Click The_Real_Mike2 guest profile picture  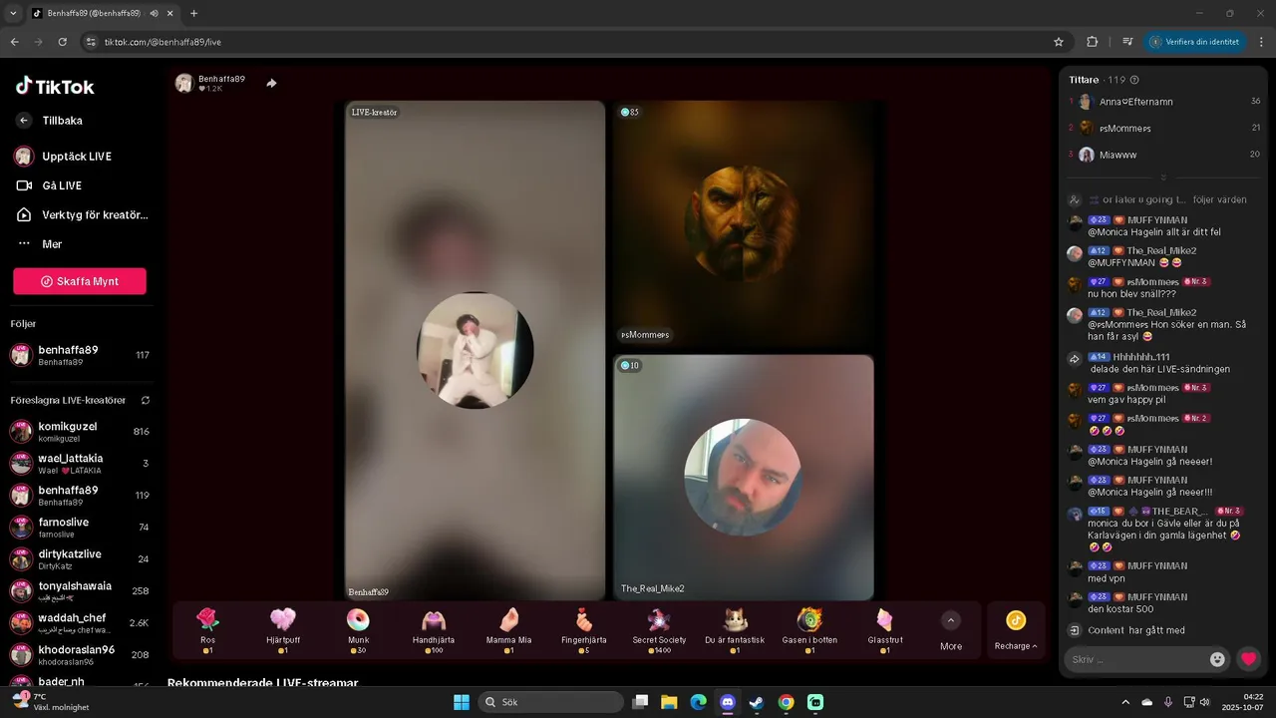[743, 477]
